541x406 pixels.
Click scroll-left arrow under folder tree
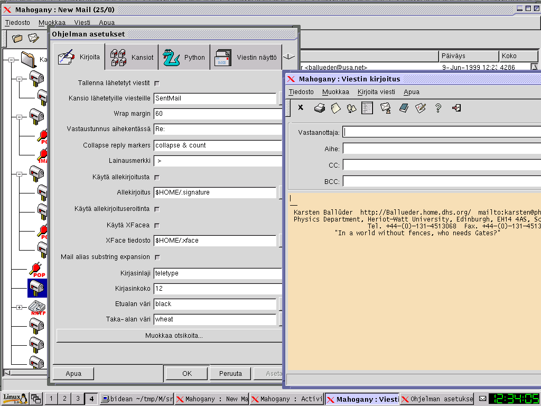click(x=7, y=373)
